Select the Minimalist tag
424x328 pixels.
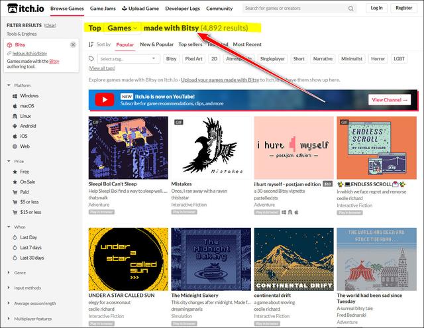pyautogui.click(x=352, y=59)
